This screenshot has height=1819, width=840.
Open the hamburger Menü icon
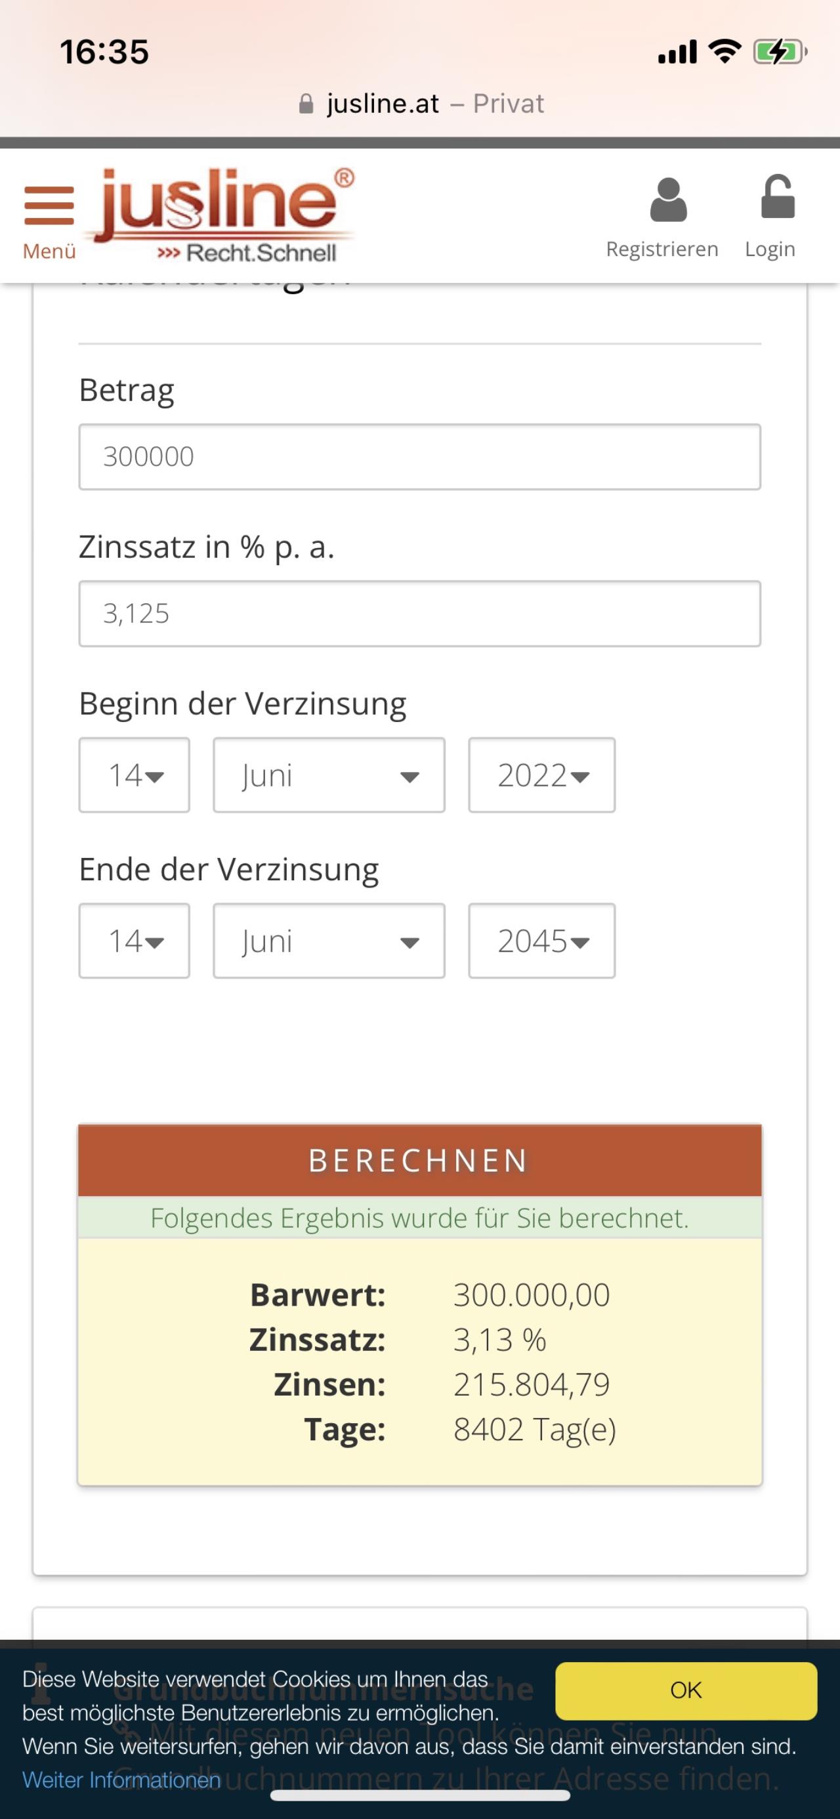(49, 205)
